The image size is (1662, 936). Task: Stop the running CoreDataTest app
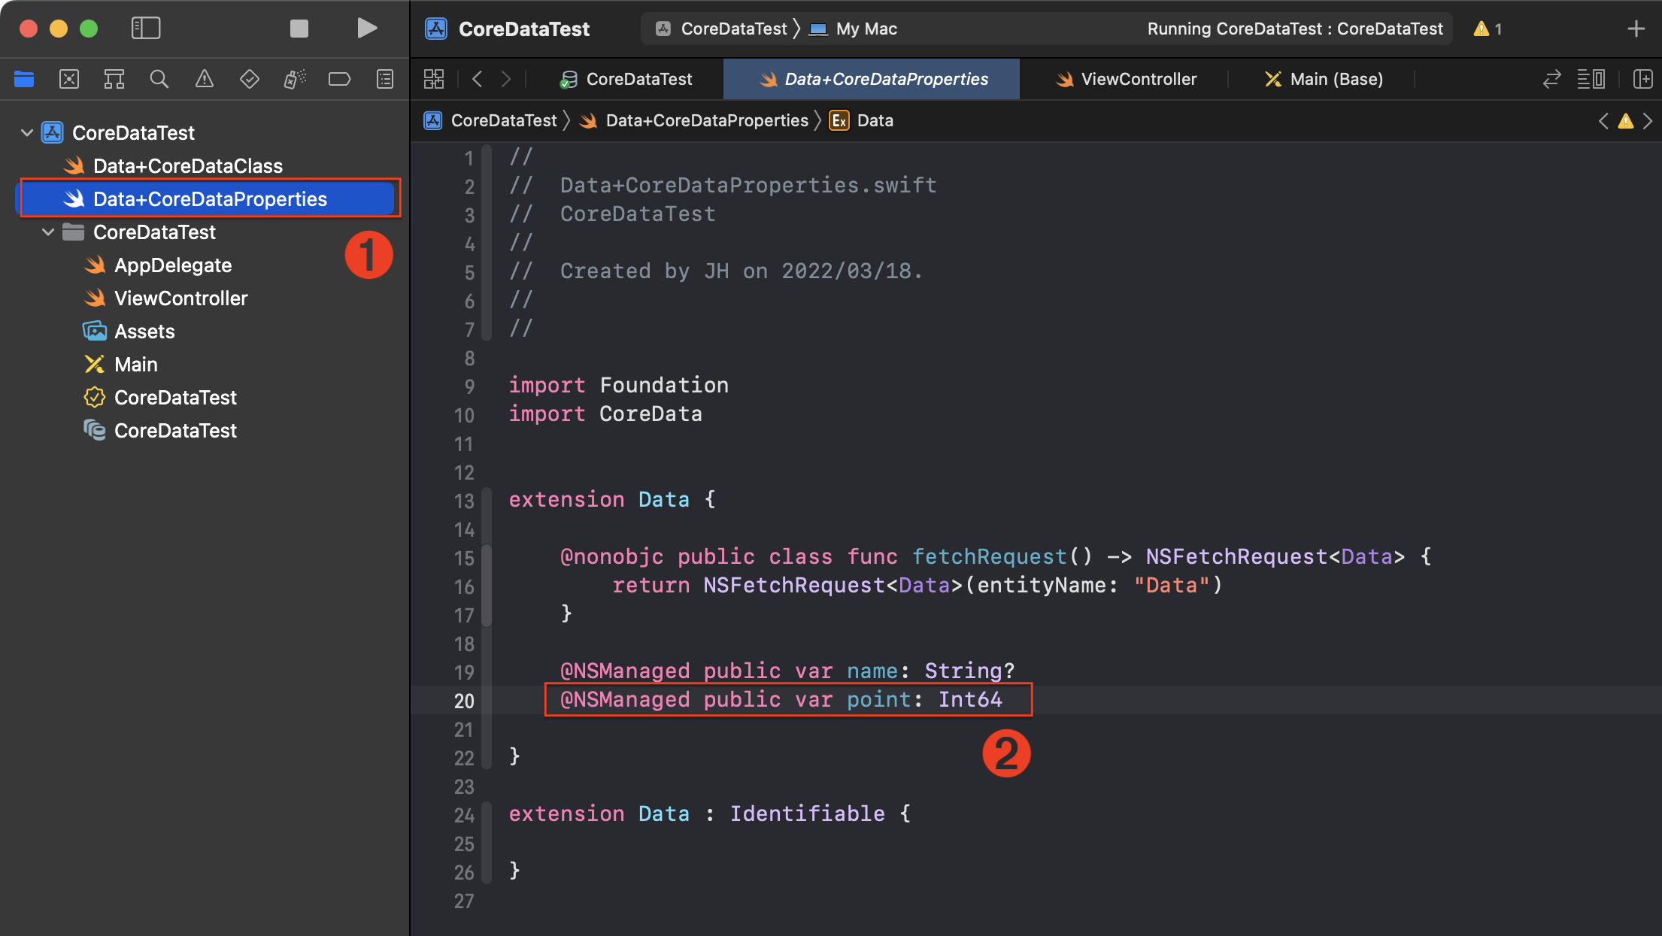(299, 29)
